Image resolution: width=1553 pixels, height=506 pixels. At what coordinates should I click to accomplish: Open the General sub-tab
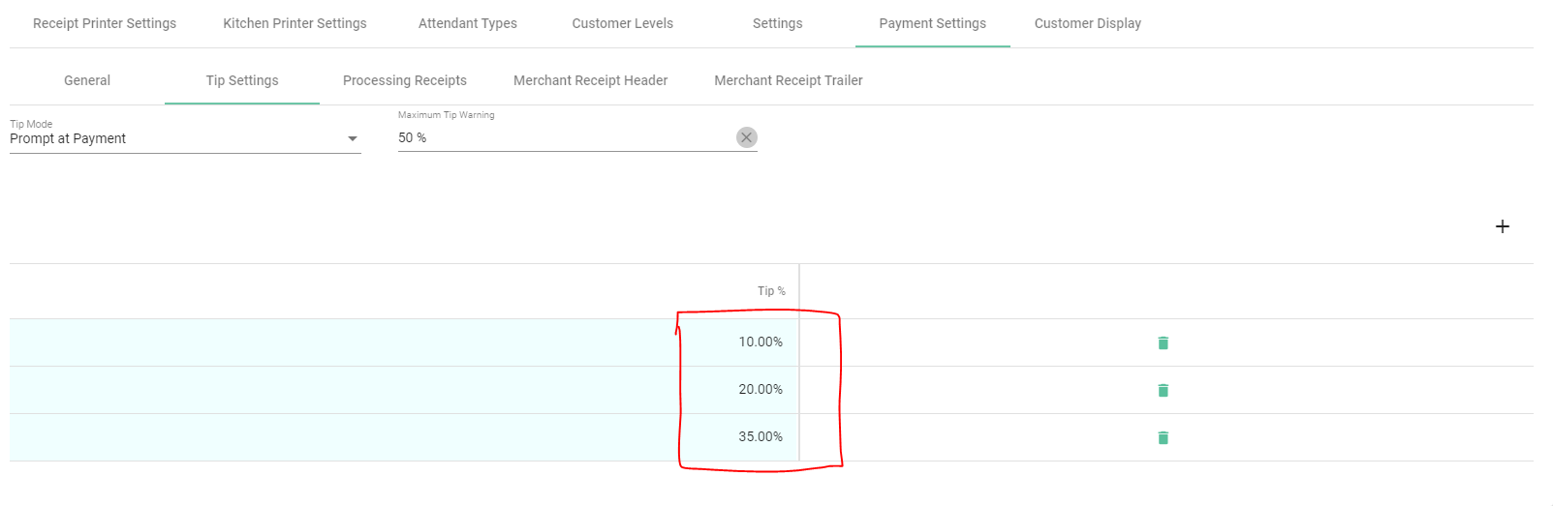tap(87, 80)
